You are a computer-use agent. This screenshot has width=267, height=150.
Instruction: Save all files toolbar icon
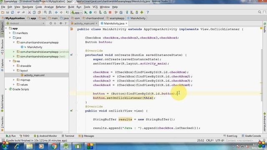click(8, 12)
